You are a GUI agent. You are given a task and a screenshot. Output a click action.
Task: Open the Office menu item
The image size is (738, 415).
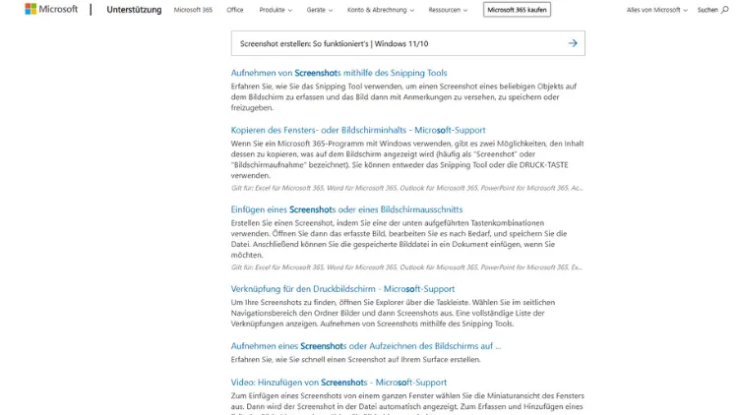[235, 10]
